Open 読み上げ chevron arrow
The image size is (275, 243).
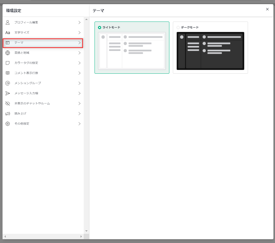point(79,114)
